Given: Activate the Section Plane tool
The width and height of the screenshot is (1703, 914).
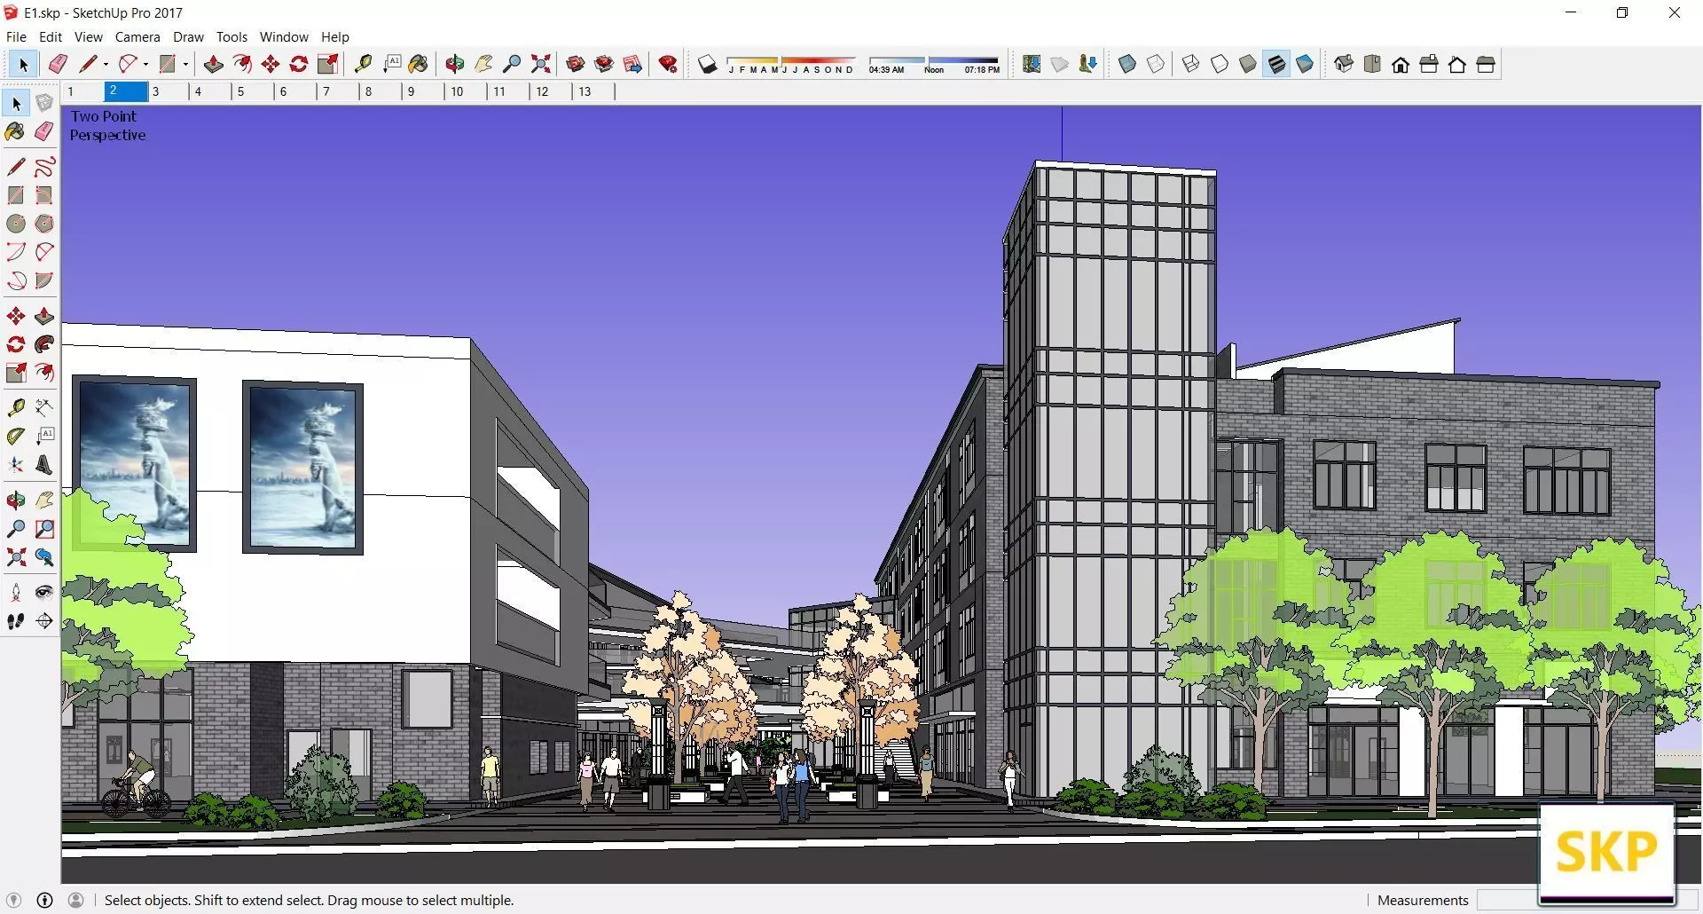Looking at the screenshot, I should pos(44,621).
